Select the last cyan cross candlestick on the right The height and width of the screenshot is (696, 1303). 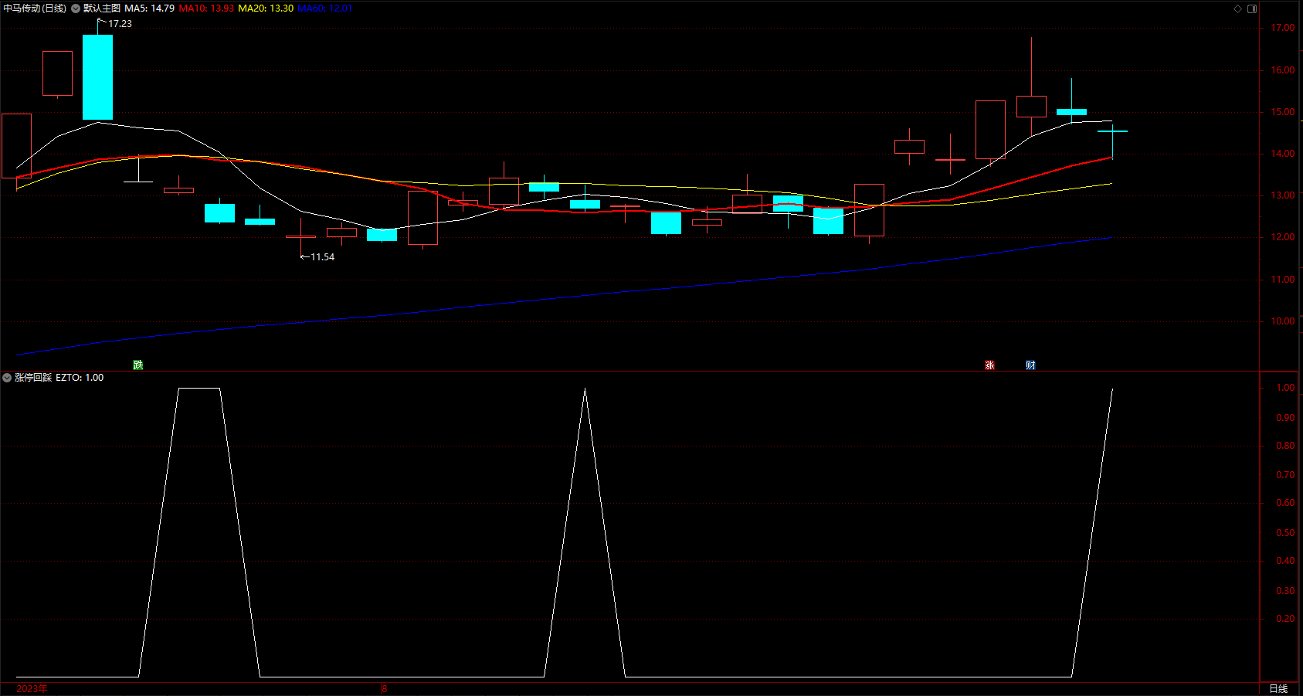(x=1112, y=141)
